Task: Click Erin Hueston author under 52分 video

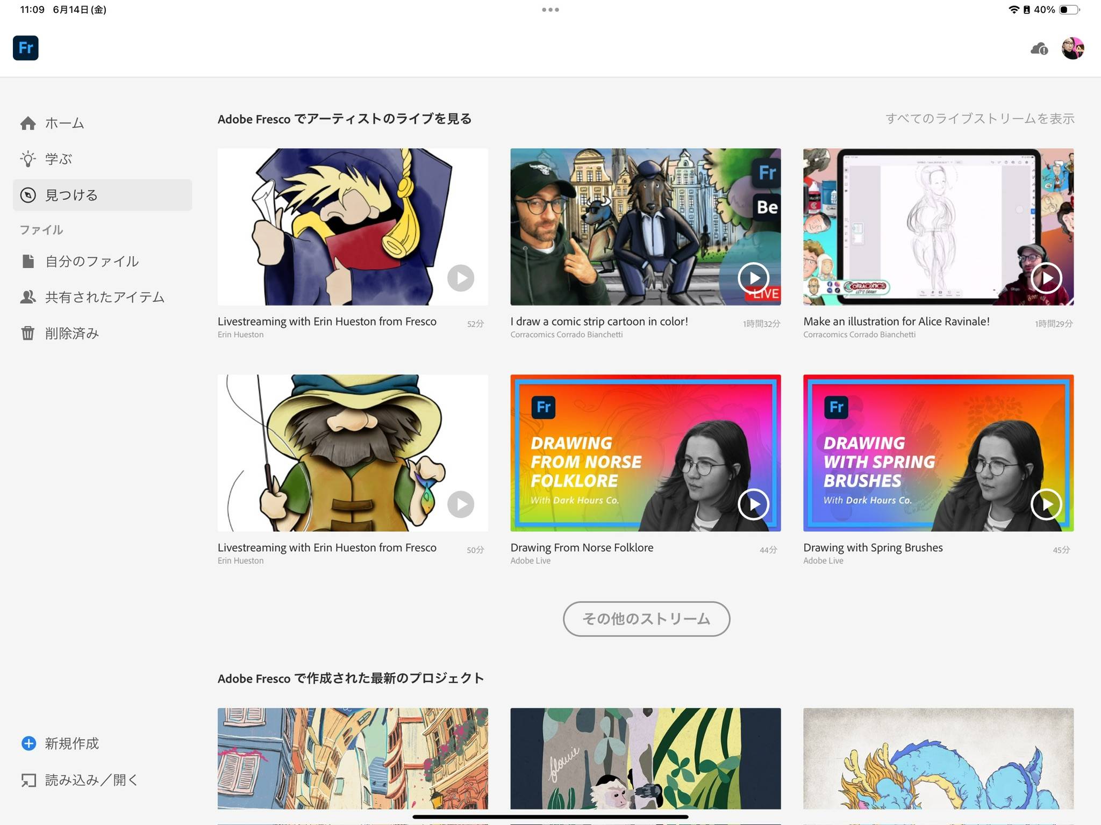Action: pos(241,335)
